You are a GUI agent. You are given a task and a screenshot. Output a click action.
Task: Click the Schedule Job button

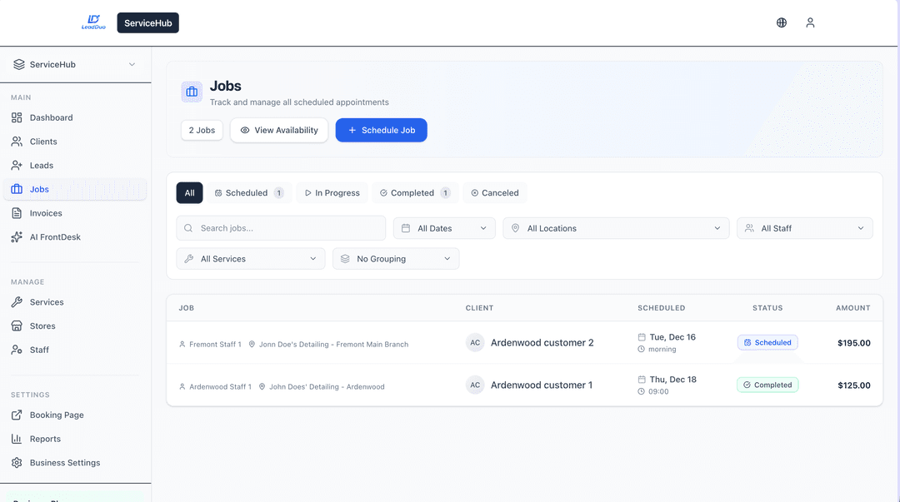(381, 130)
